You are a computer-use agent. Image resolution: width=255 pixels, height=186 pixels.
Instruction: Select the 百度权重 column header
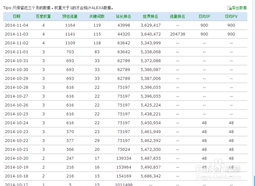(43, 16)
